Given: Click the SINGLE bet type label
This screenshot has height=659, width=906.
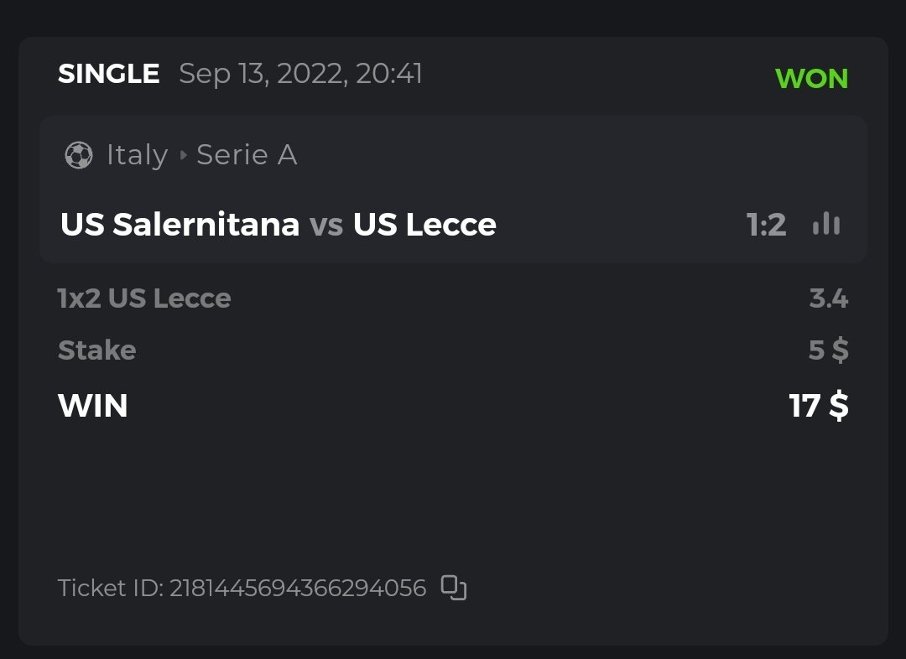Looking at the screenshot, I should [108, 74].
